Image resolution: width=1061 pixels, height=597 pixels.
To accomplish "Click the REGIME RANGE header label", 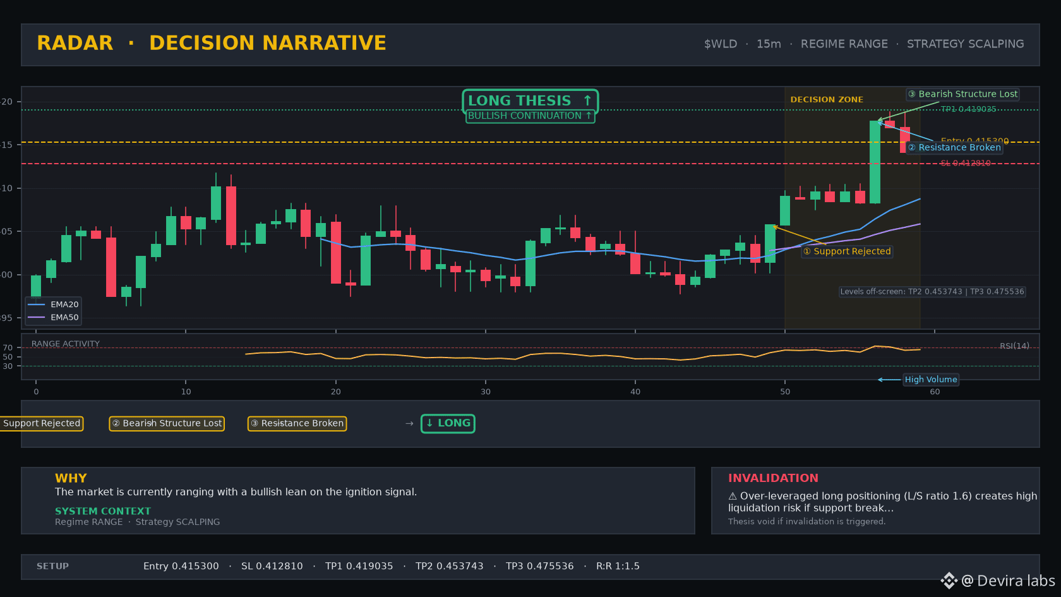I will 844,44.
